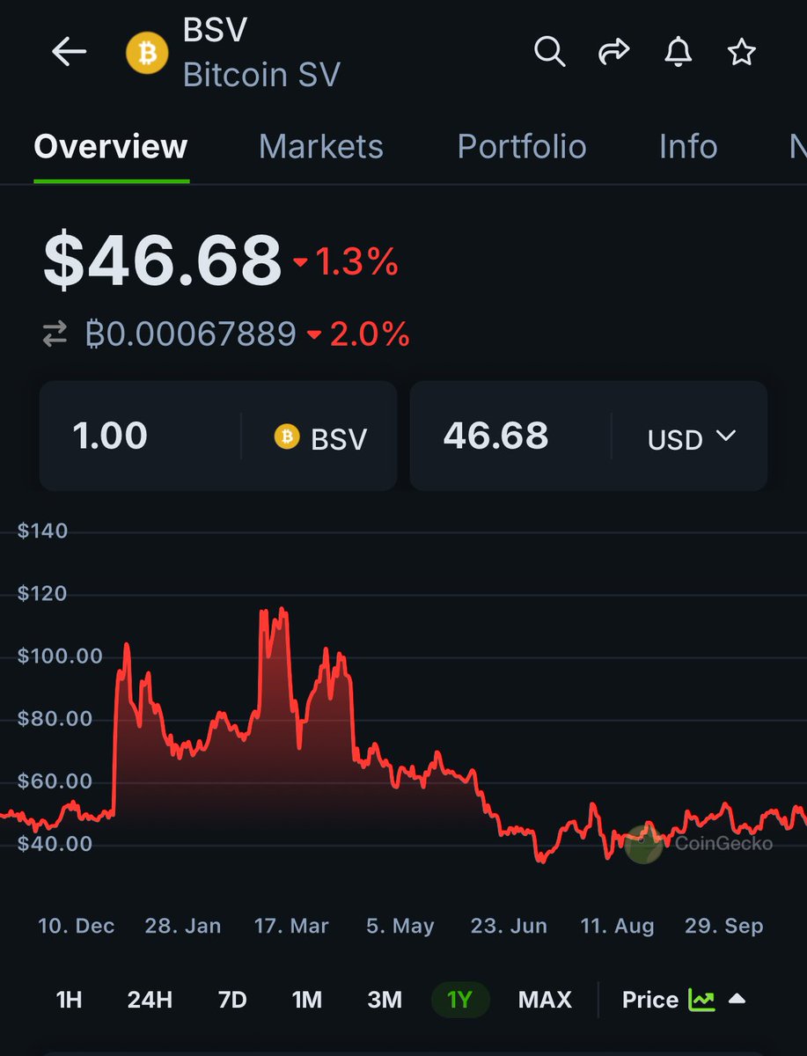Tap the green chart line icon

(701, 1000)
